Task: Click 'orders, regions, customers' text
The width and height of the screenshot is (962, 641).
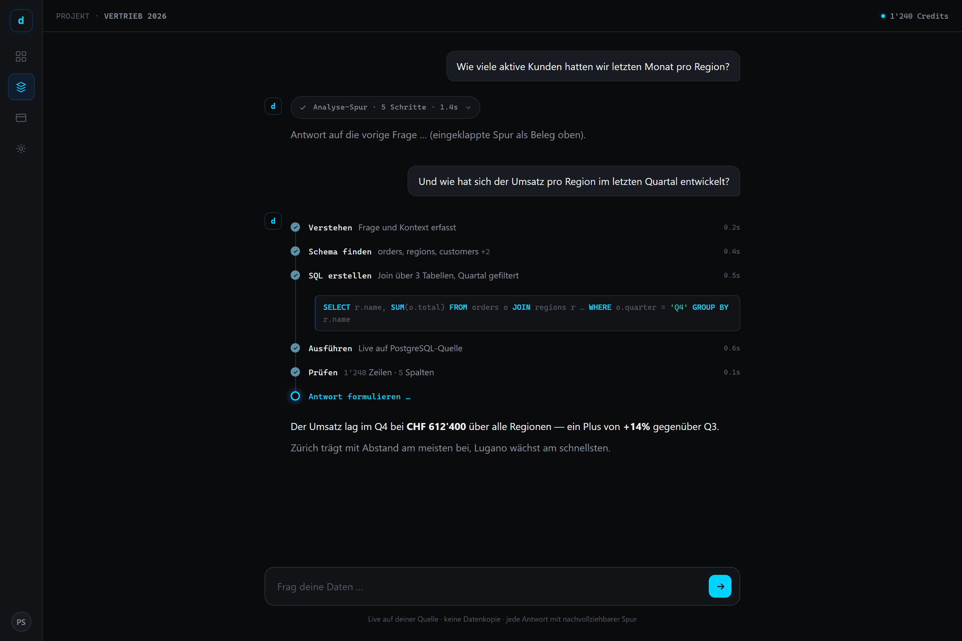Action: point(428,252)
